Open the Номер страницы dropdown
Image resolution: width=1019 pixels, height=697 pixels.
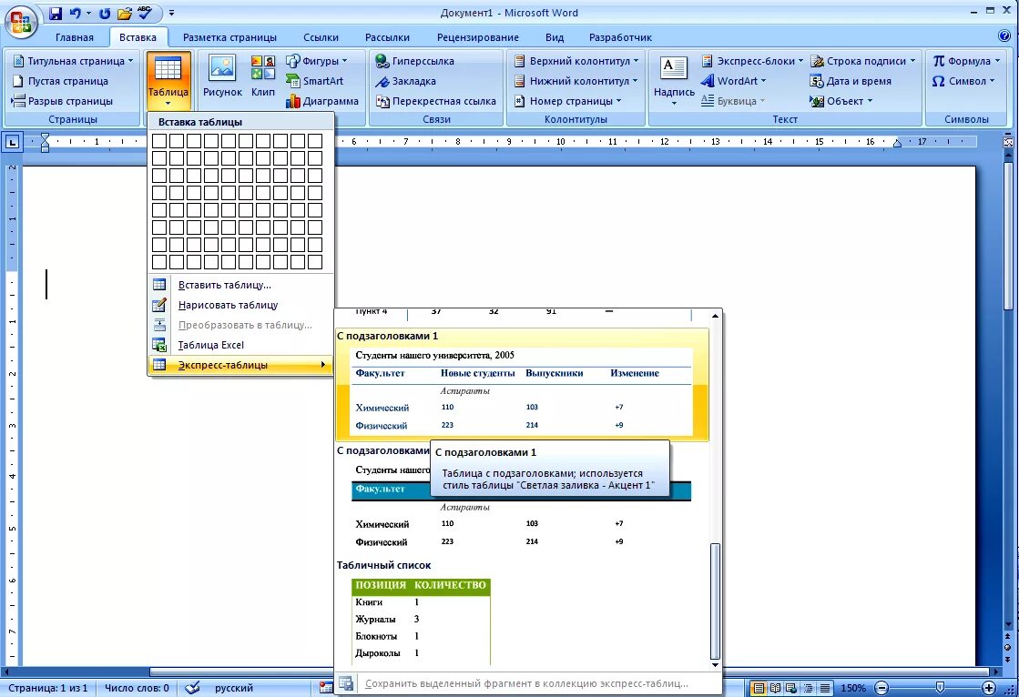568,101
